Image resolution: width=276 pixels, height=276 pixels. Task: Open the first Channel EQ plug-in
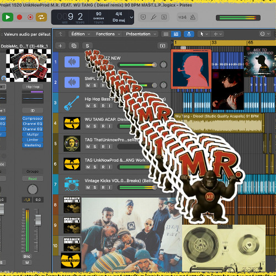[33, 124]
